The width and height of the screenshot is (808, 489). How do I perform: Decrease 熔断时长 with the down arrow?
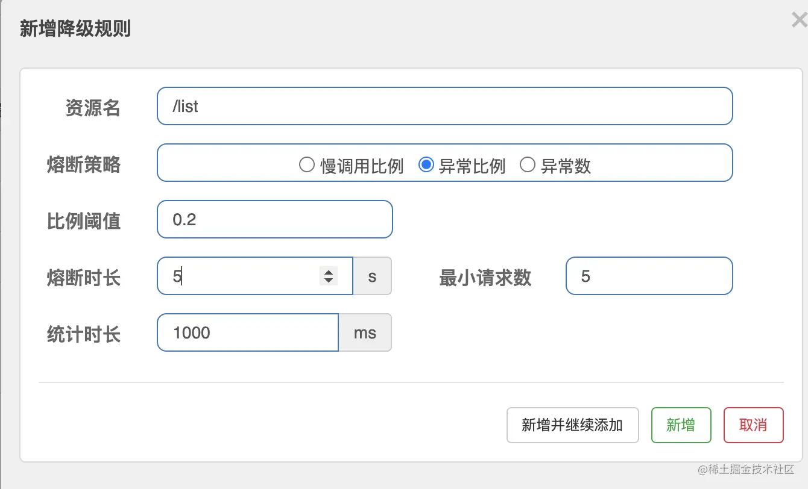329,281
